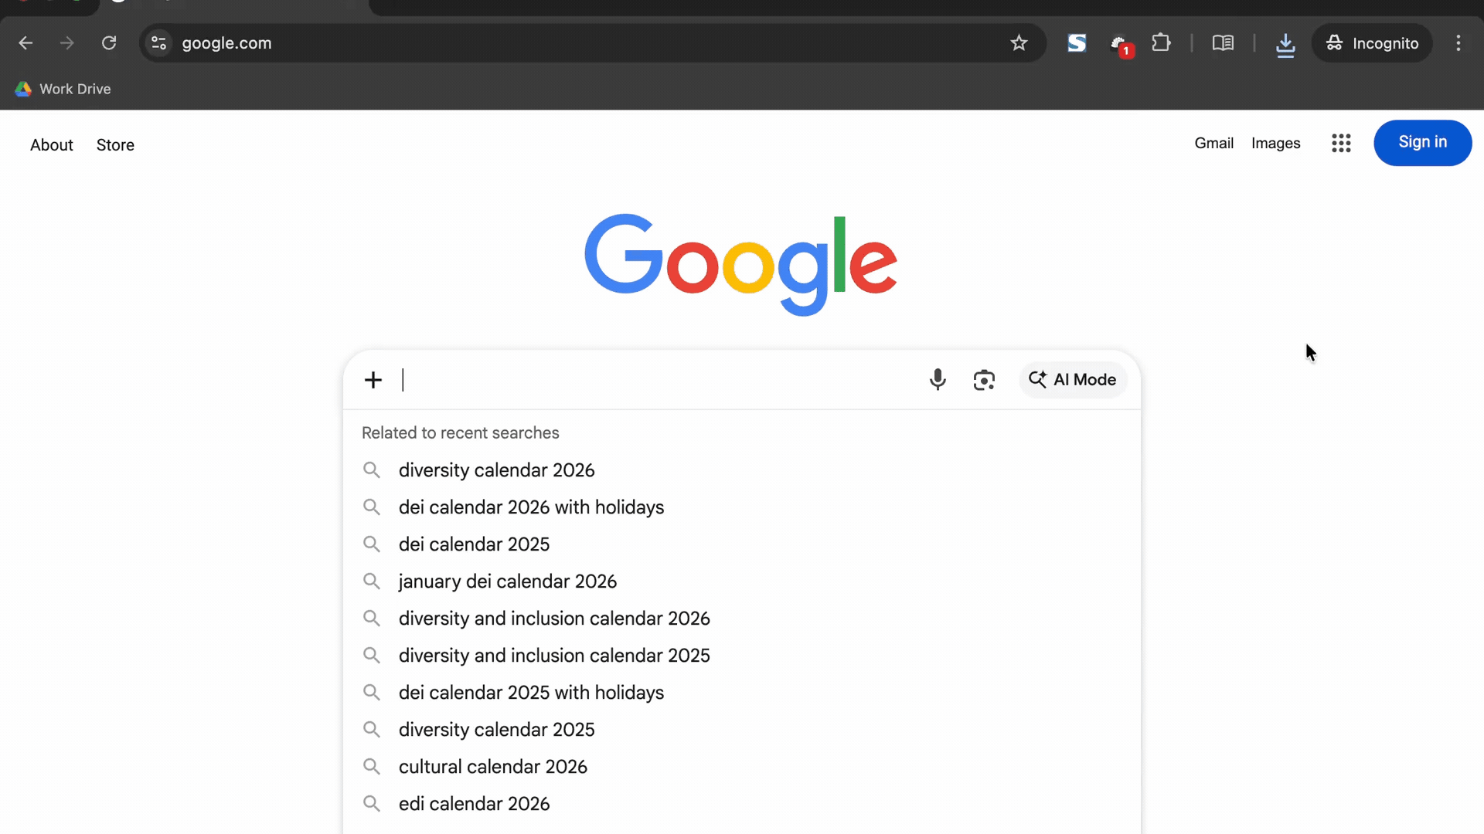Open Chrome reading mode book icon

click(x=1223, y=43)
